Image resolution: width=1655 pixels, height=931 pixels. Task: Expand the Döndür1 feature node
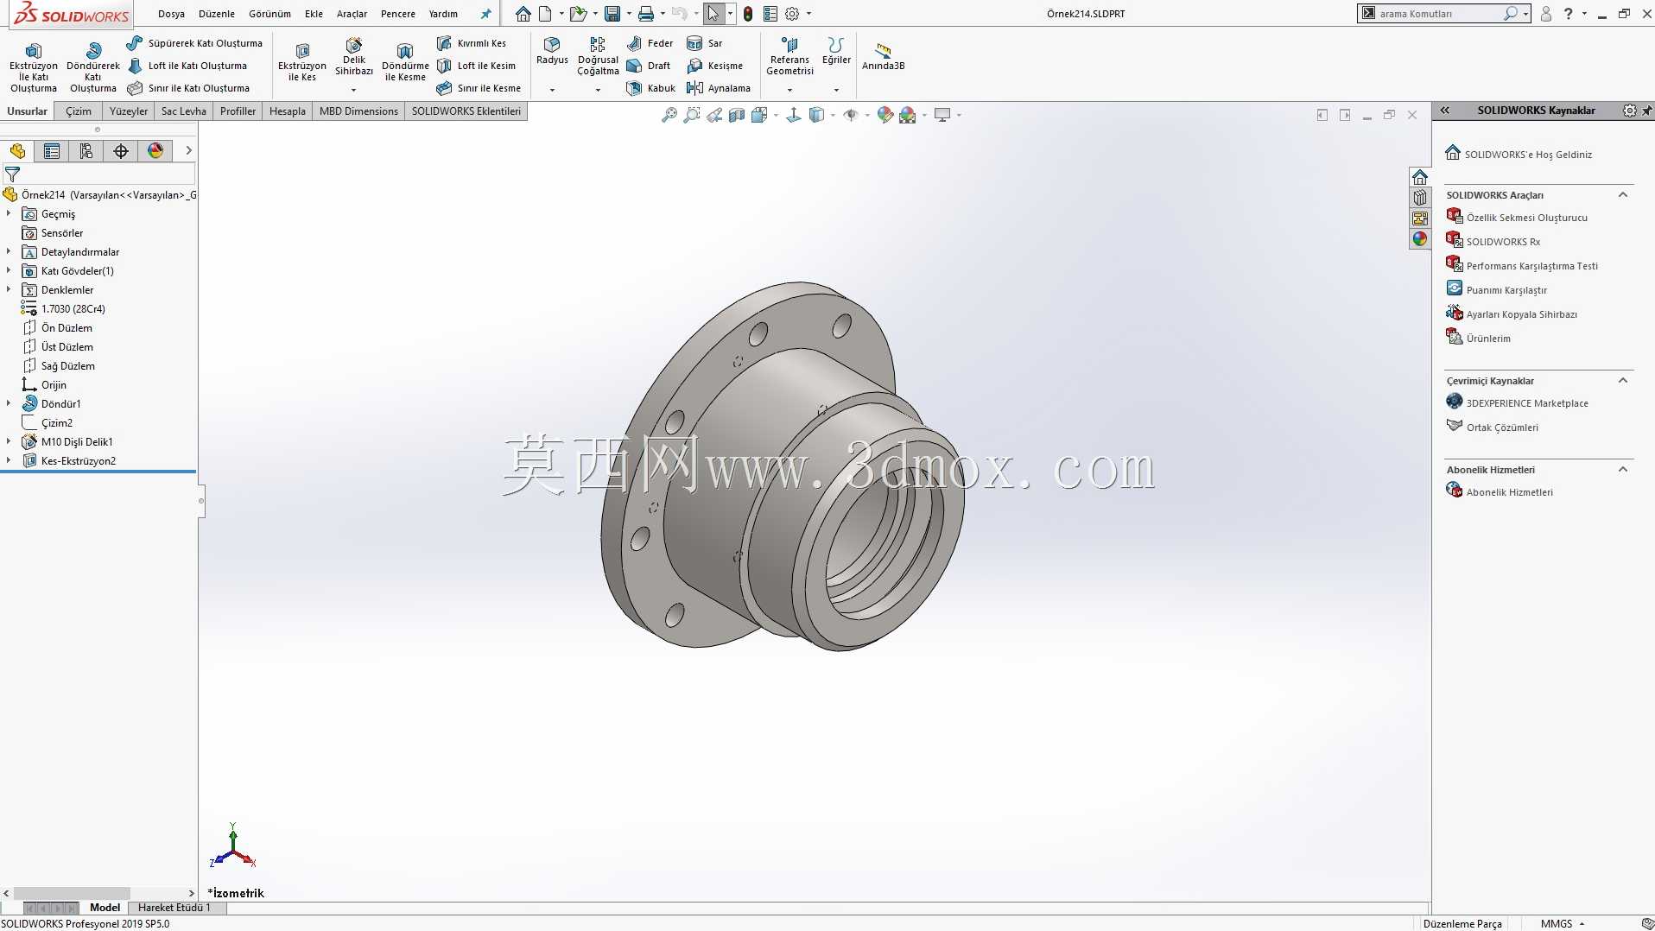click(x=9, y=403)
